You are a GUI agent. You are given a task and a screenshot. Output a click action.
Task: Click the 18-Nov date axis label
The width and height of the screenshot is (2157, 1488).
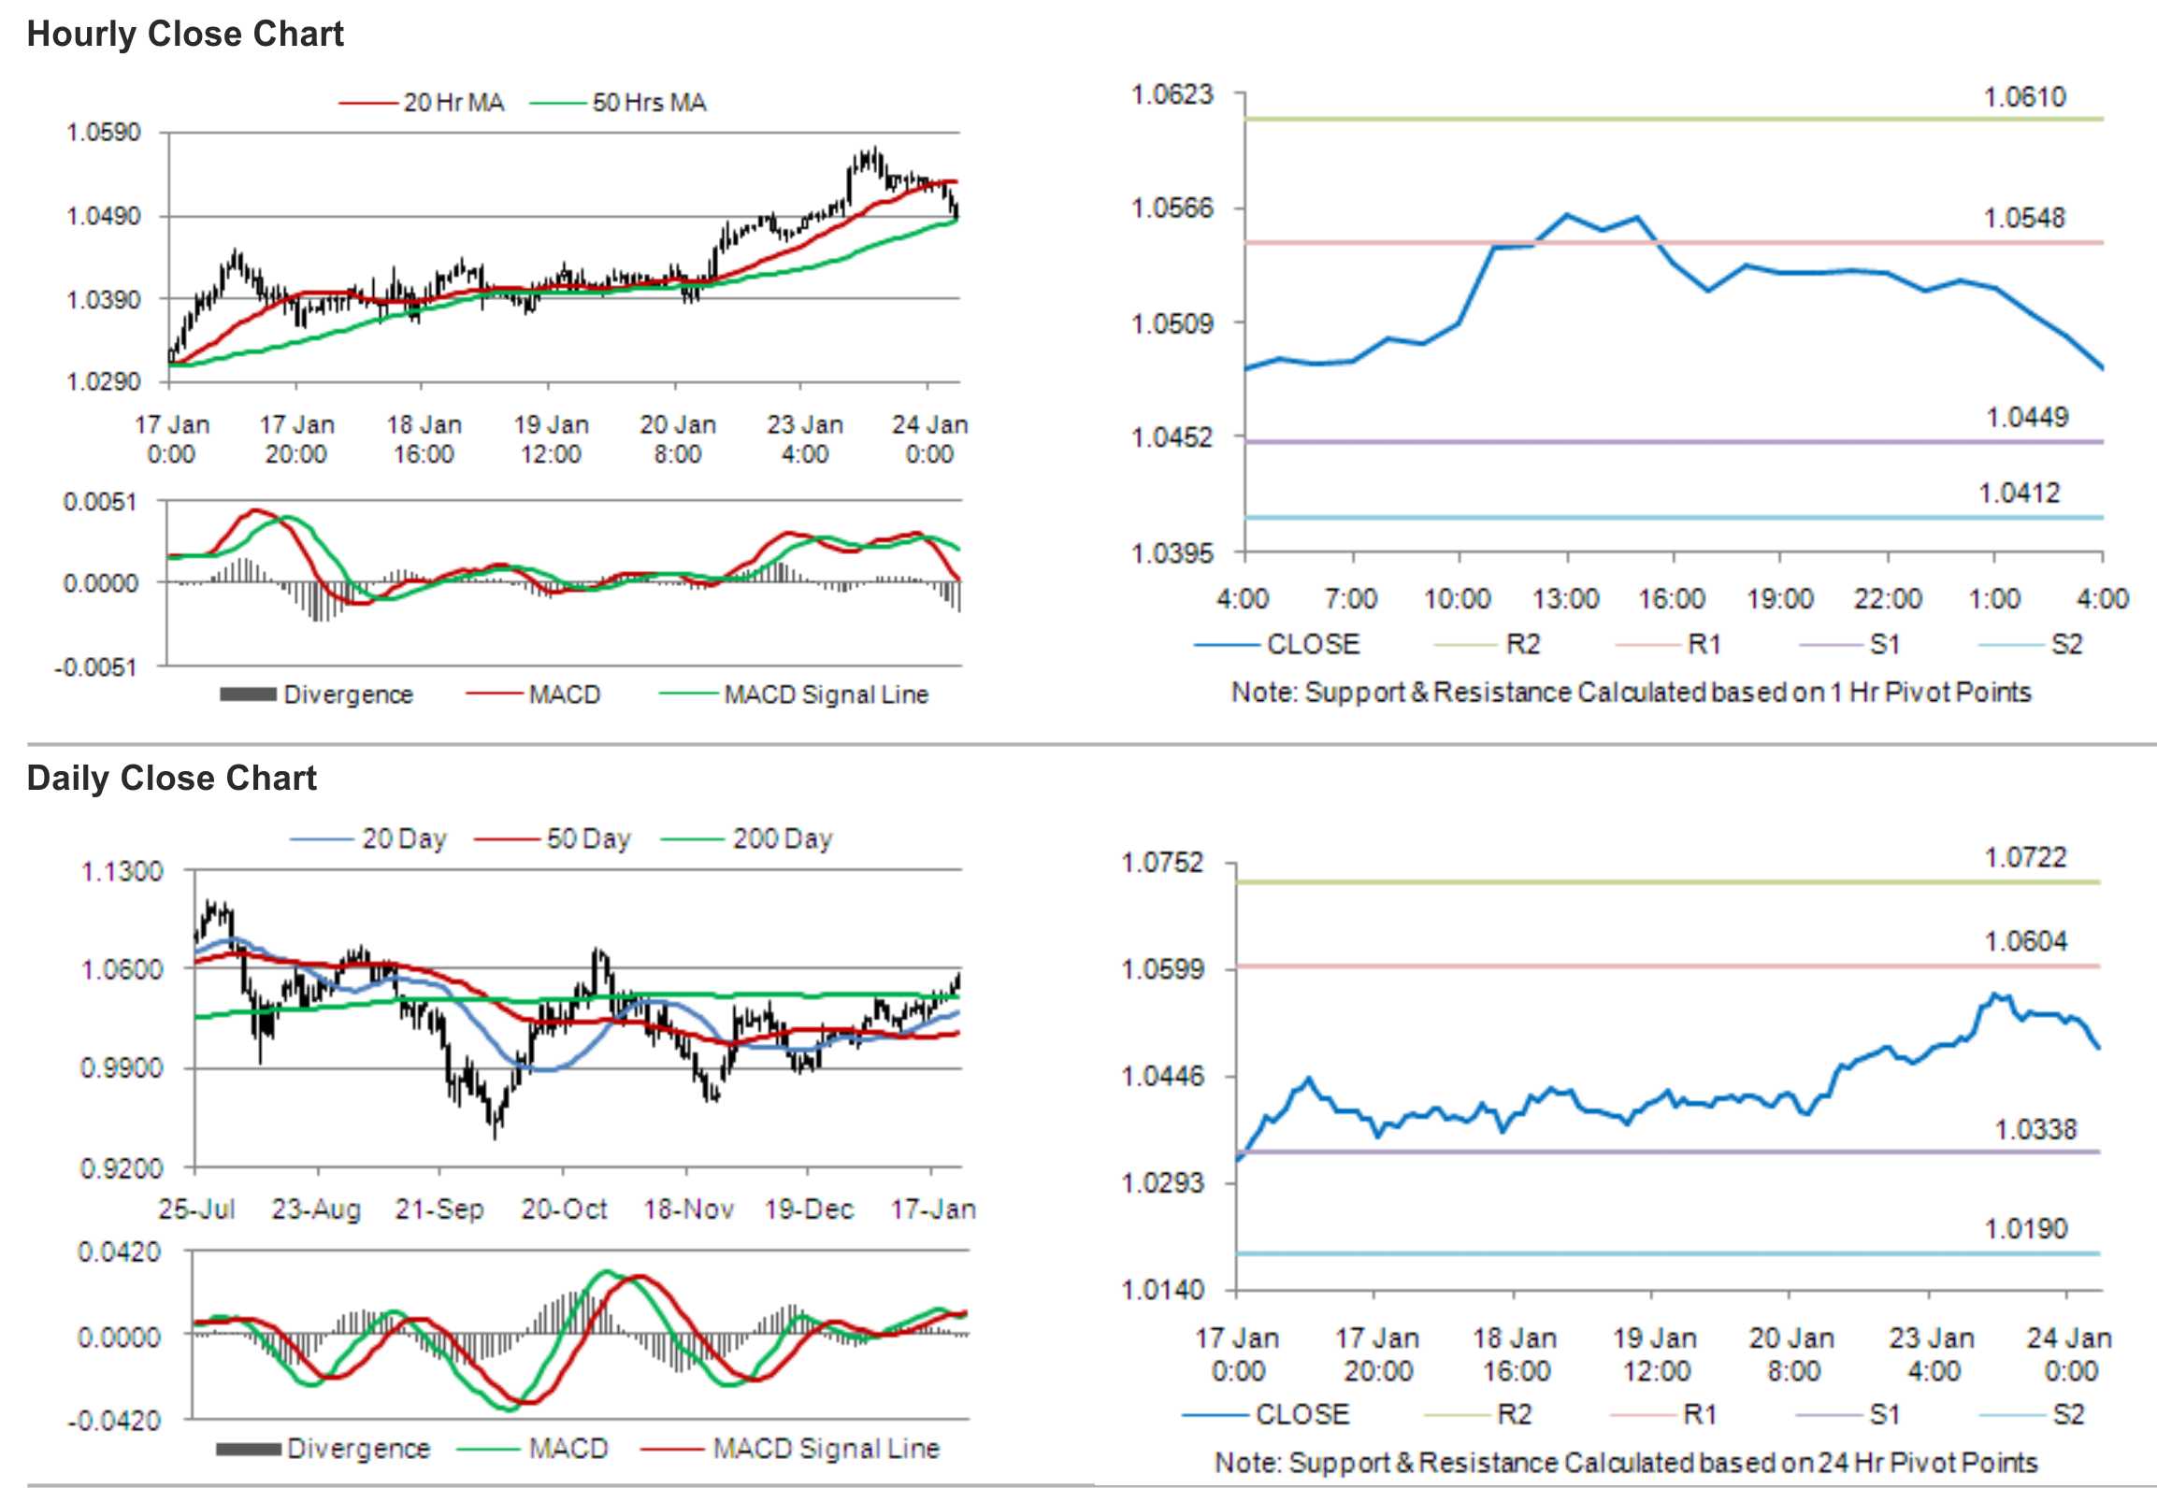tap(688, 1209)
